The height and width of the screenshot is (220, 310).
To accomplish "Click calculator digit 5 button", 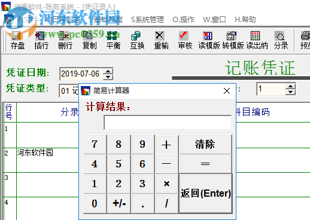I will point(118,164).
